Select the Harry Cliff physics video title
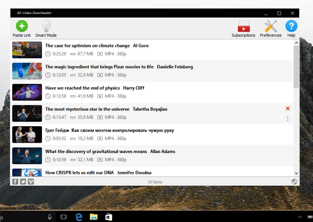313x222 pixels. 95,88
